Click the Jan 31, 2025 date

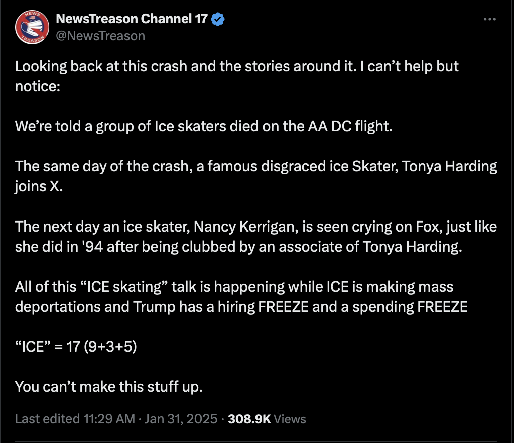click(x=181, y=419)
